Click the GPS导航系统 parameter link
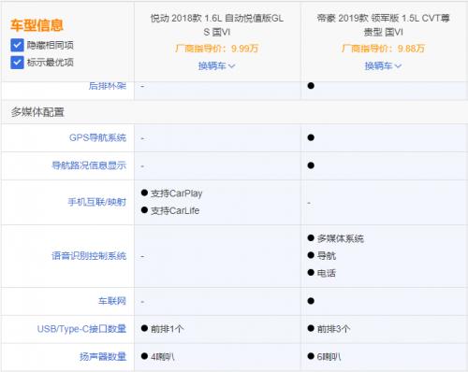This screenshot has height=372, width=468. point(97,137)
